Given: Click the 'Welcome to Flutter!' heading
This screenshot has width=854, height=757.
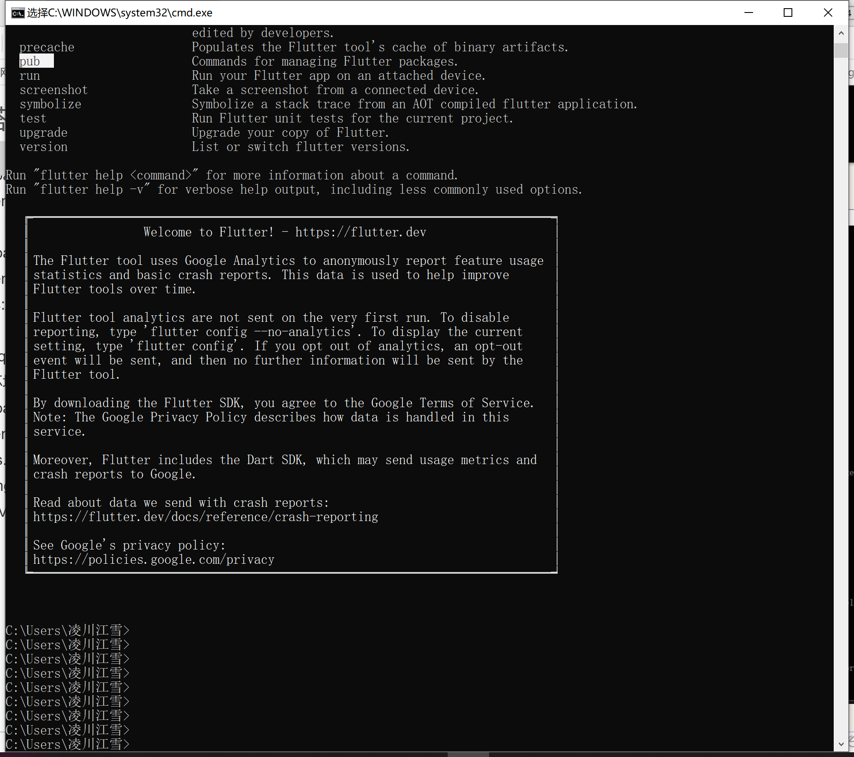Looking at the screenshot, I should [x=209, y=232].
